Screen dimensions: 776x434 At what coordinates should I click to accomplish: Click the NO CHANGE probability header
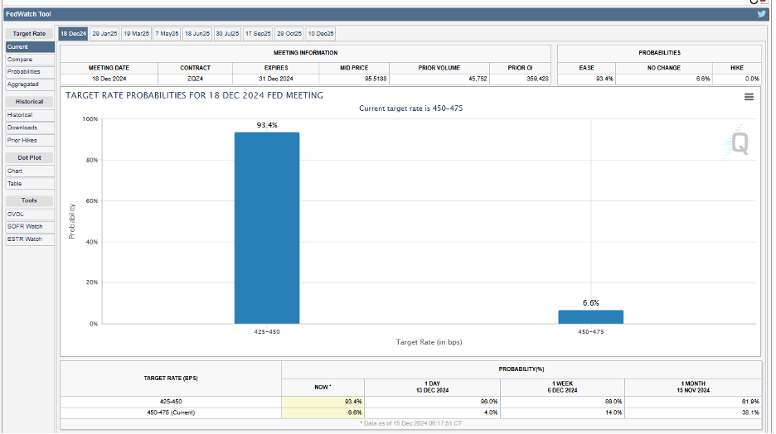[x=663, y=68]
